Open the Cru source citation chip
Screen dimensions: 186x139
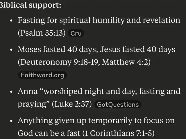[x=76, y=34]
